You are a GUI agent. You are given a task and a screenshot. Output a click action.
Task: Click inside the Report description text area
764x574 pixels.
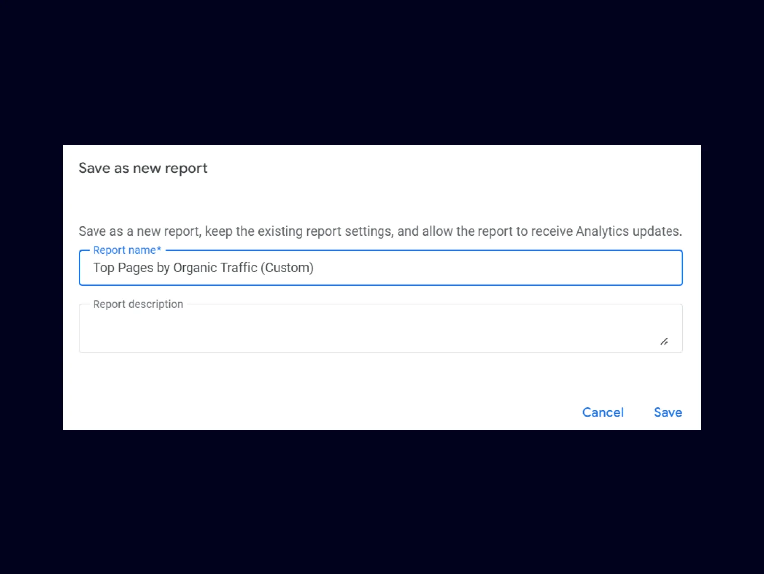click(381, 329)
